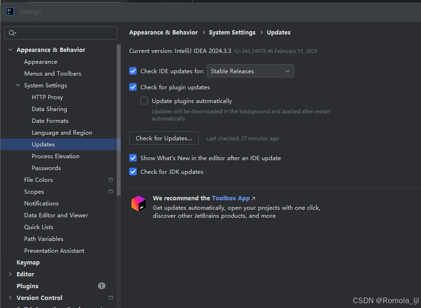Click the project-level icon next to Scopes
421x308 pixels.
pos(111,191)
